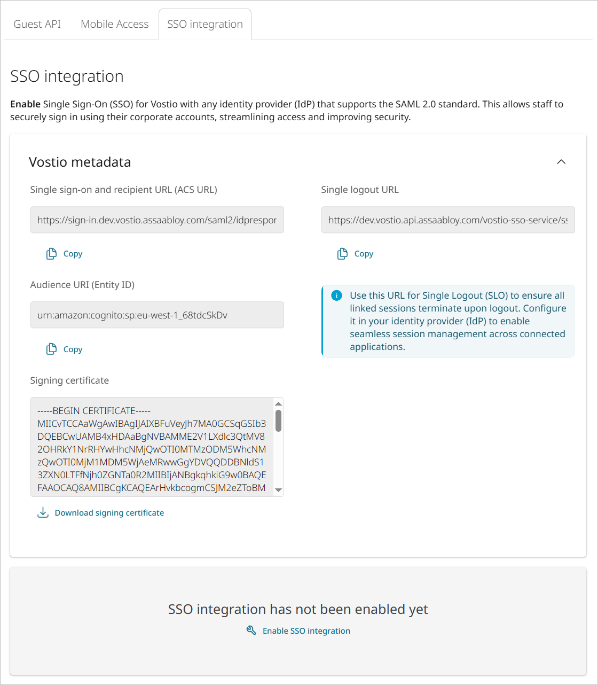Viewport: 598px width, 685px height.
Task: Switch to the Mobile Access tab
Action: point(114,24)
